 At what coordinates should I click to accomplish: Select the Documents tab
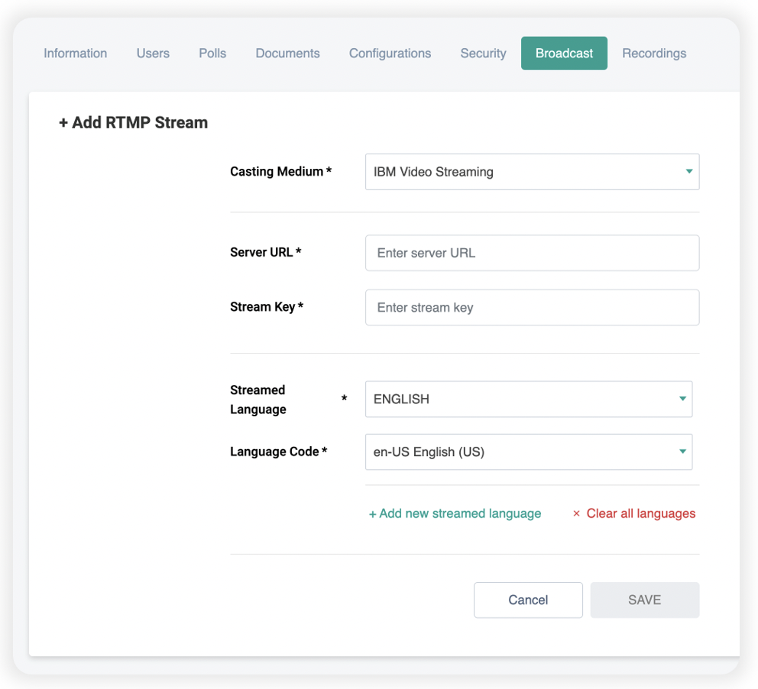click(287, 53)
